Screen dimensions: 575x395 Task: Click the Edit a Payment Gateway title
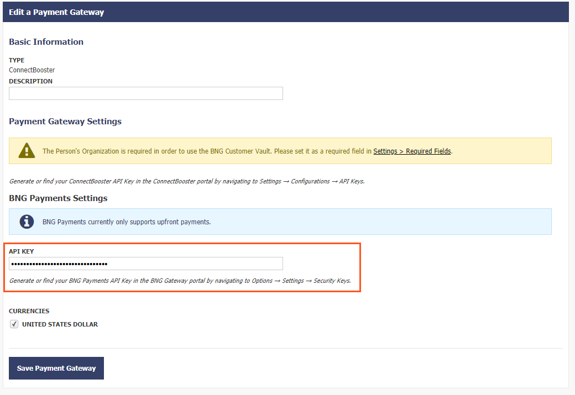56,12
